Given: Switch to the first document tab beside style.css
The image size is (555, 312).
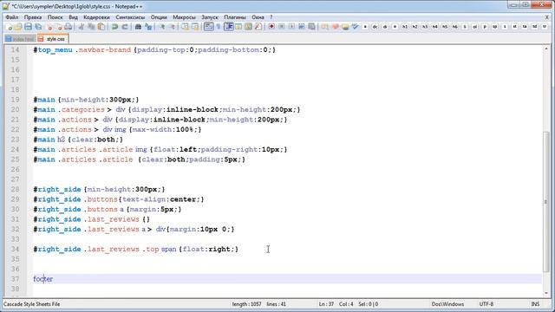Looking at the screenshot, I should tap(20, 39).
